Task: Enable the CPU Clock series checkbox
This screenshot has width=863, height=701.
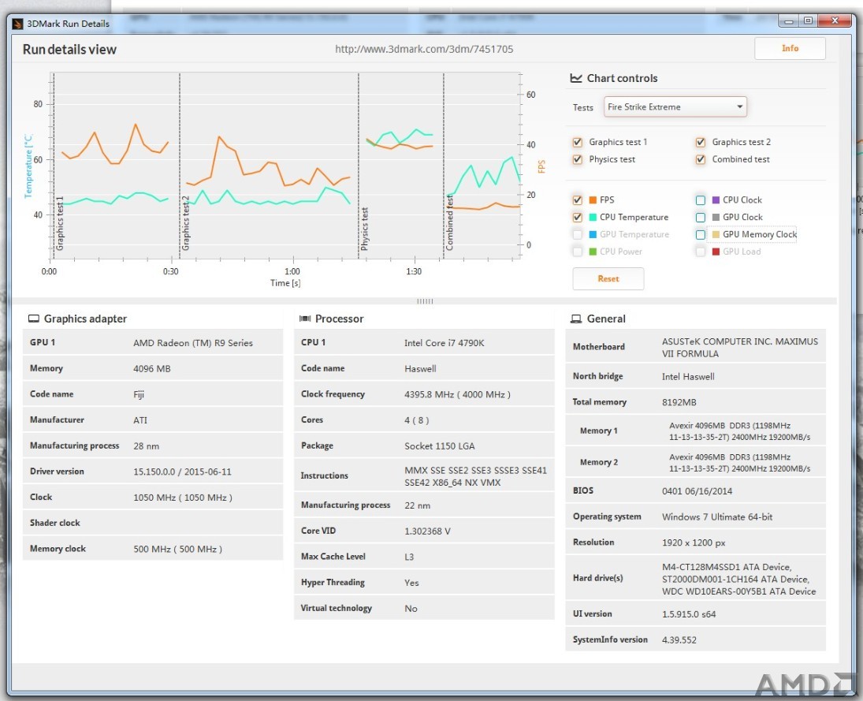Action: (x=701, y=200)
